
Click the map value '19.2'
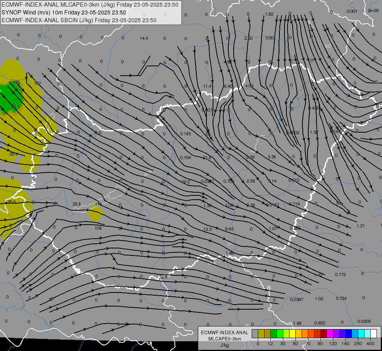[x=186, y=182]
